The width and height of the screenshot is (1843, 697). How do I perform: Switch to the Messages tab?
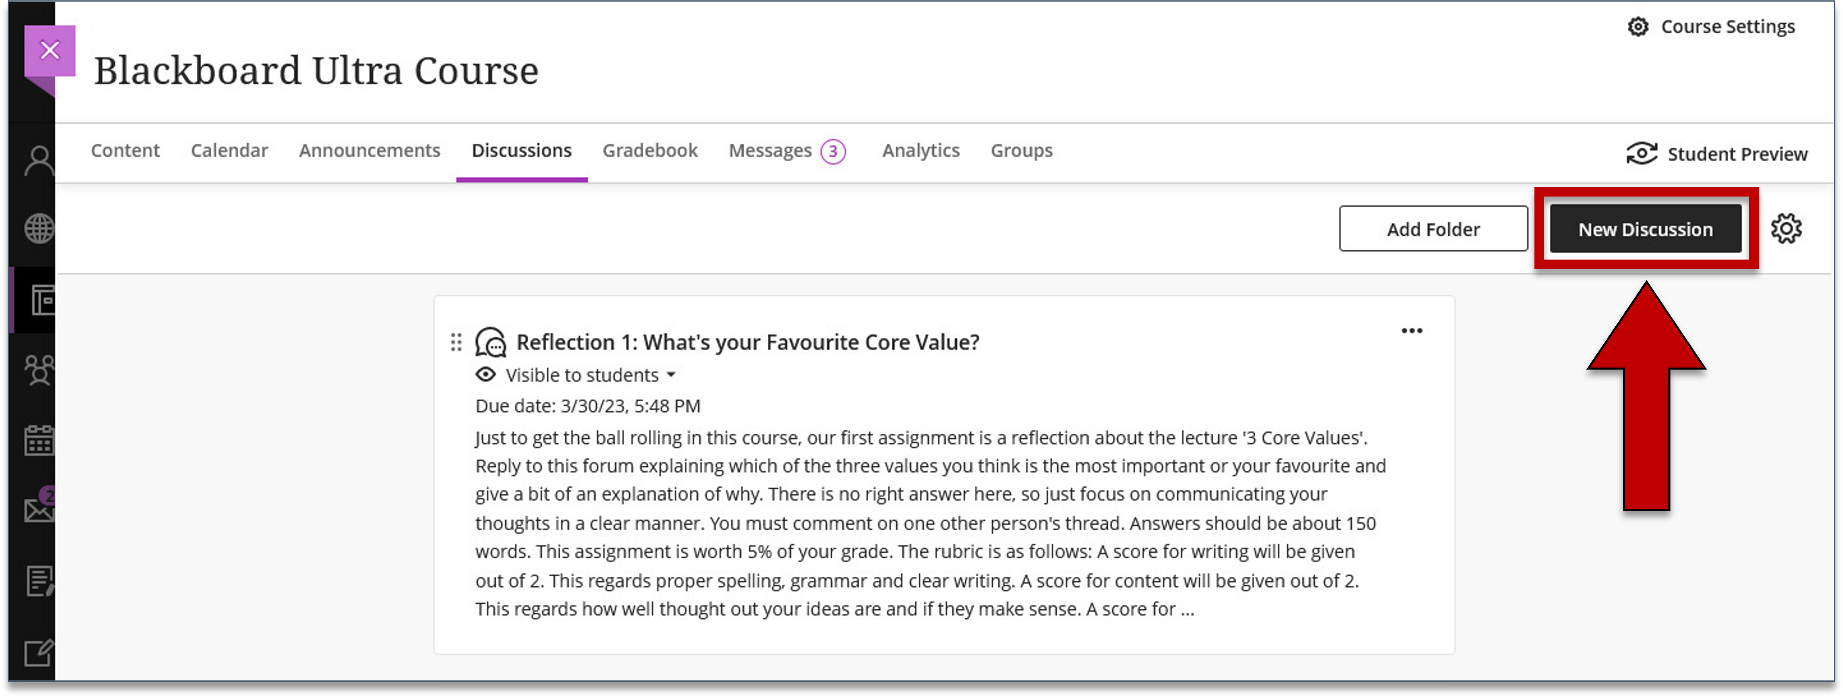[x=786, y=151]
